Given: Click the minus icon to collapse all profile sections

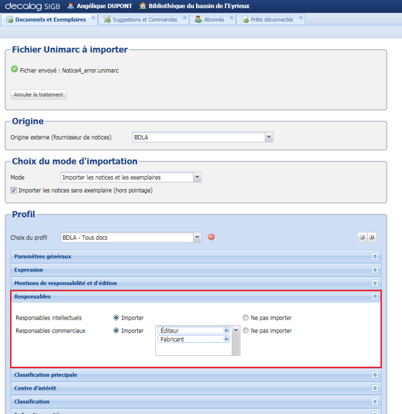Looking at the screenshot, I should [363, 237].
